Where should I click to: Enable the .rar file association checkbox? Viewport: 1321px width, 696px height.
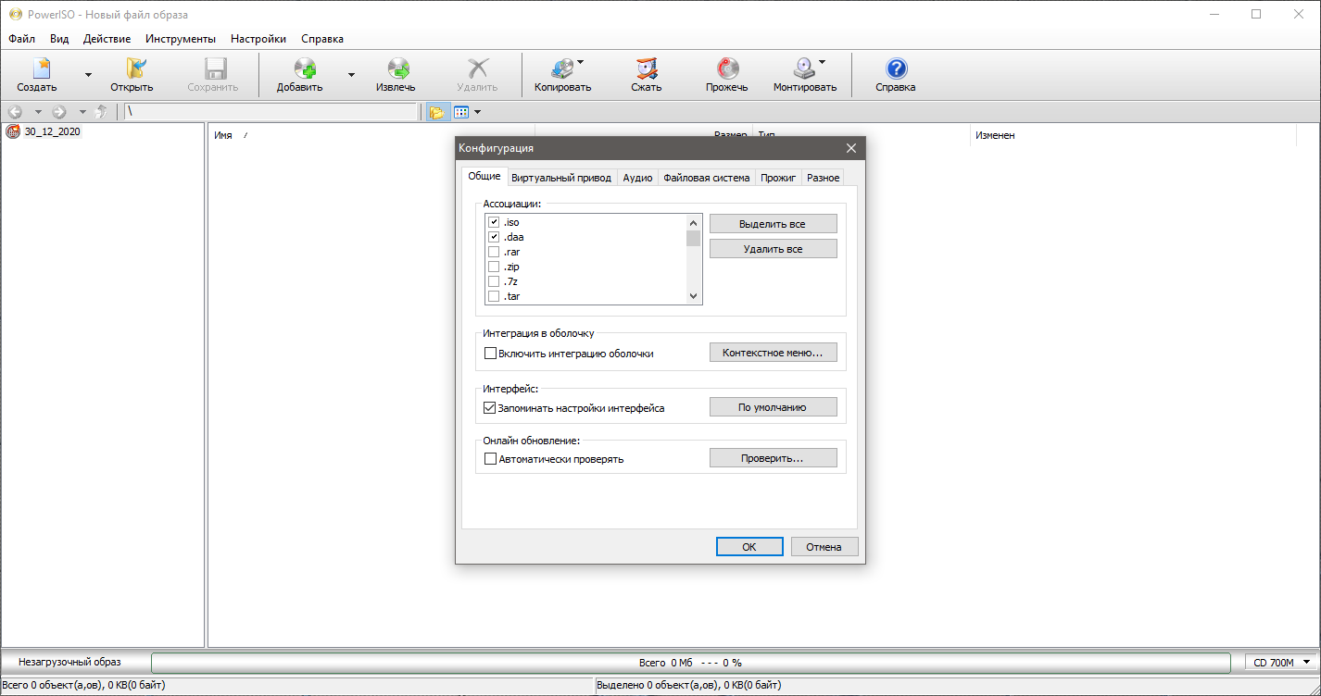point(494,252)
